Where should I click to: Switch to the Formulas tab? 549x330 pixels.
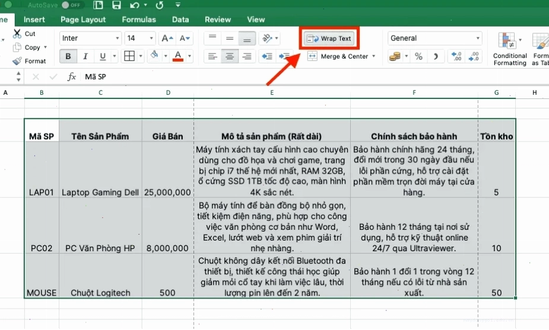139,20
